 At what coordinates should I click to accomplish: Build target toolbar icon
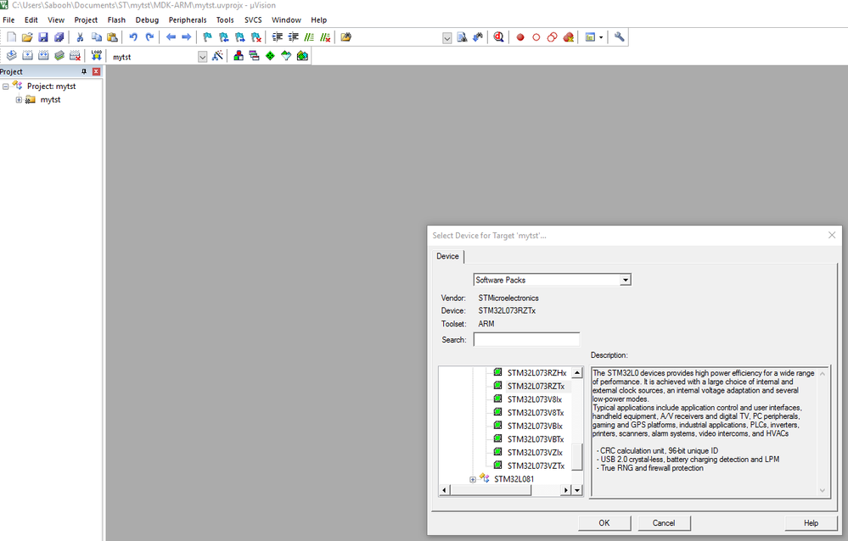pyautogui.click(x=27, y=56)
